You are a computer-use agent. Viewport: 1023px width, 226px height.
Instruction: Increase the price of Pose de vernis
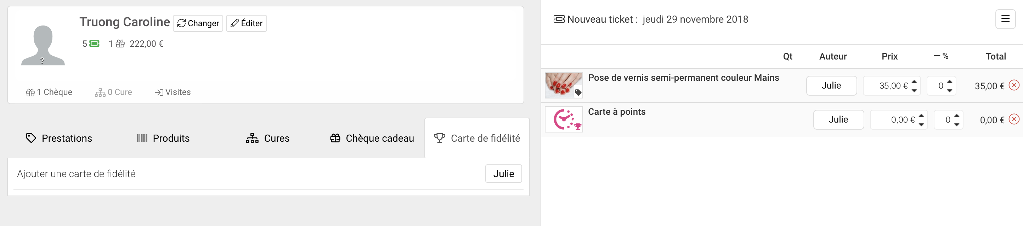pyautogui.click(x=914, y=81)
